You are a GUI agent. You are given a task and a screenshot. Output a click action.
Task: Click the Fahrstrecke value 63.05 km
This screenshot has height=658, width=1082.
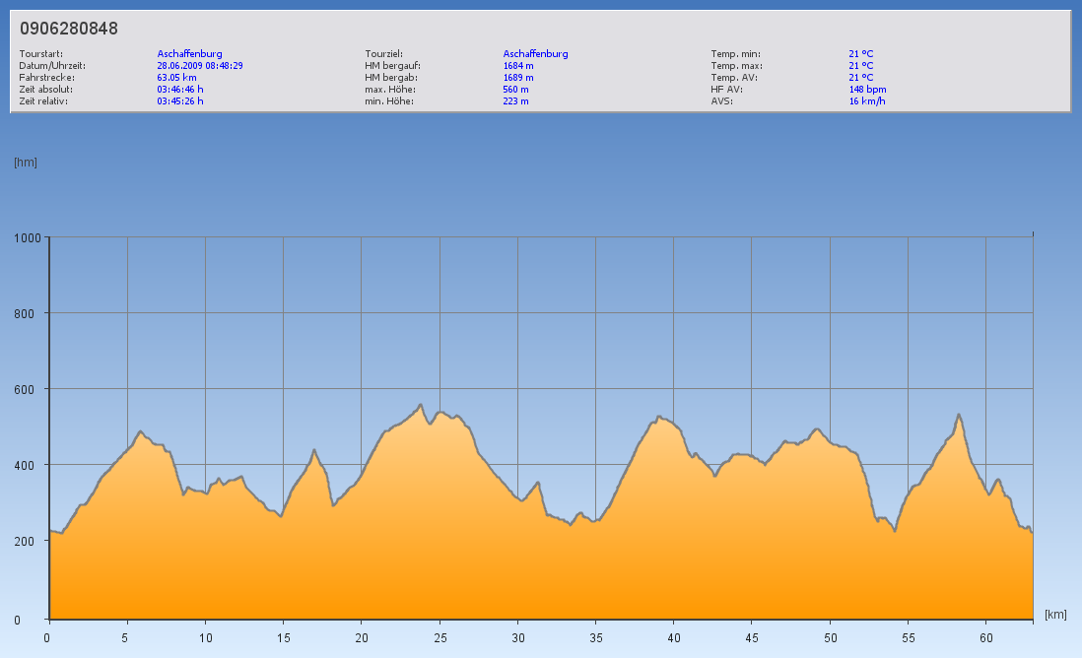coord(177,78)
